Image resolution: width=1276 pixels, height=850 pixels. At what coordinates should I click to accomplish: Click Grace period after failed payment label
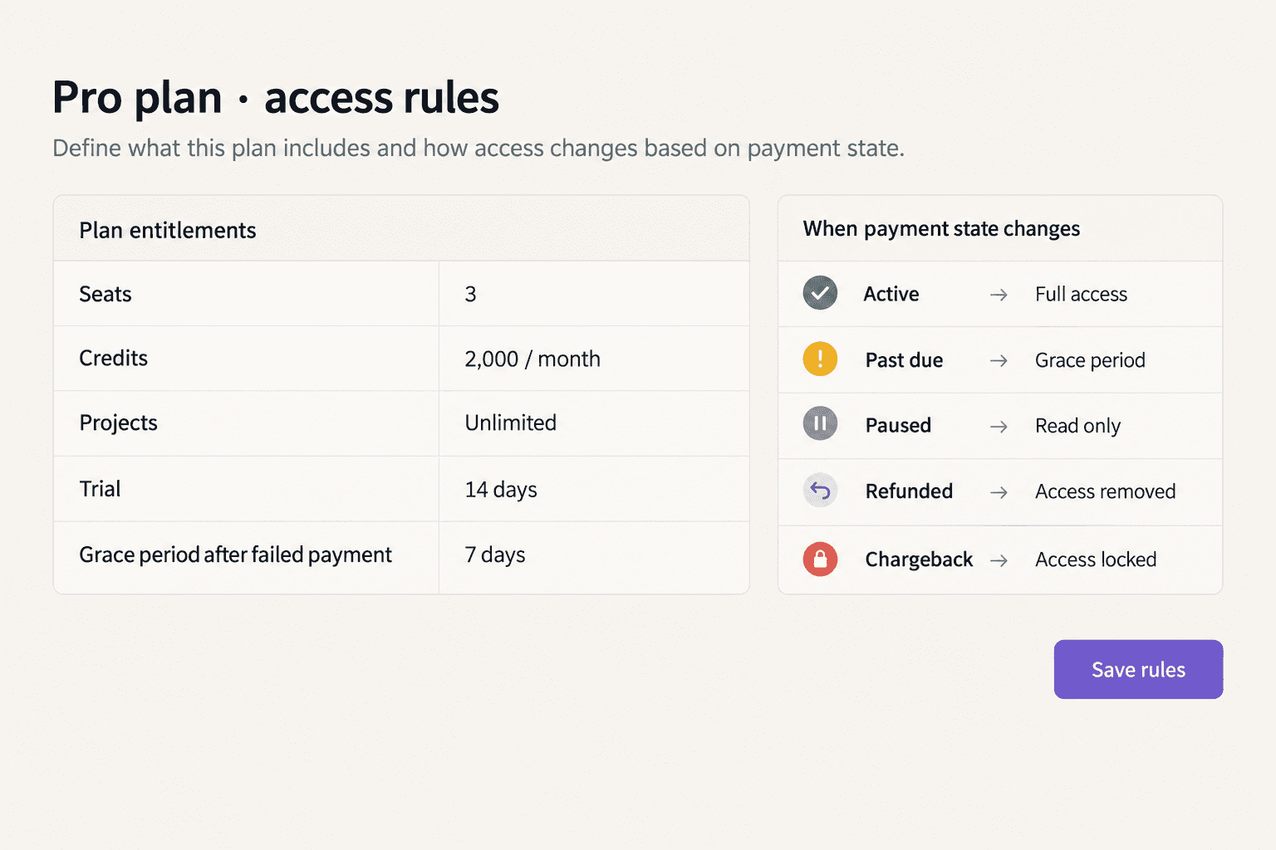coord(236,554)
